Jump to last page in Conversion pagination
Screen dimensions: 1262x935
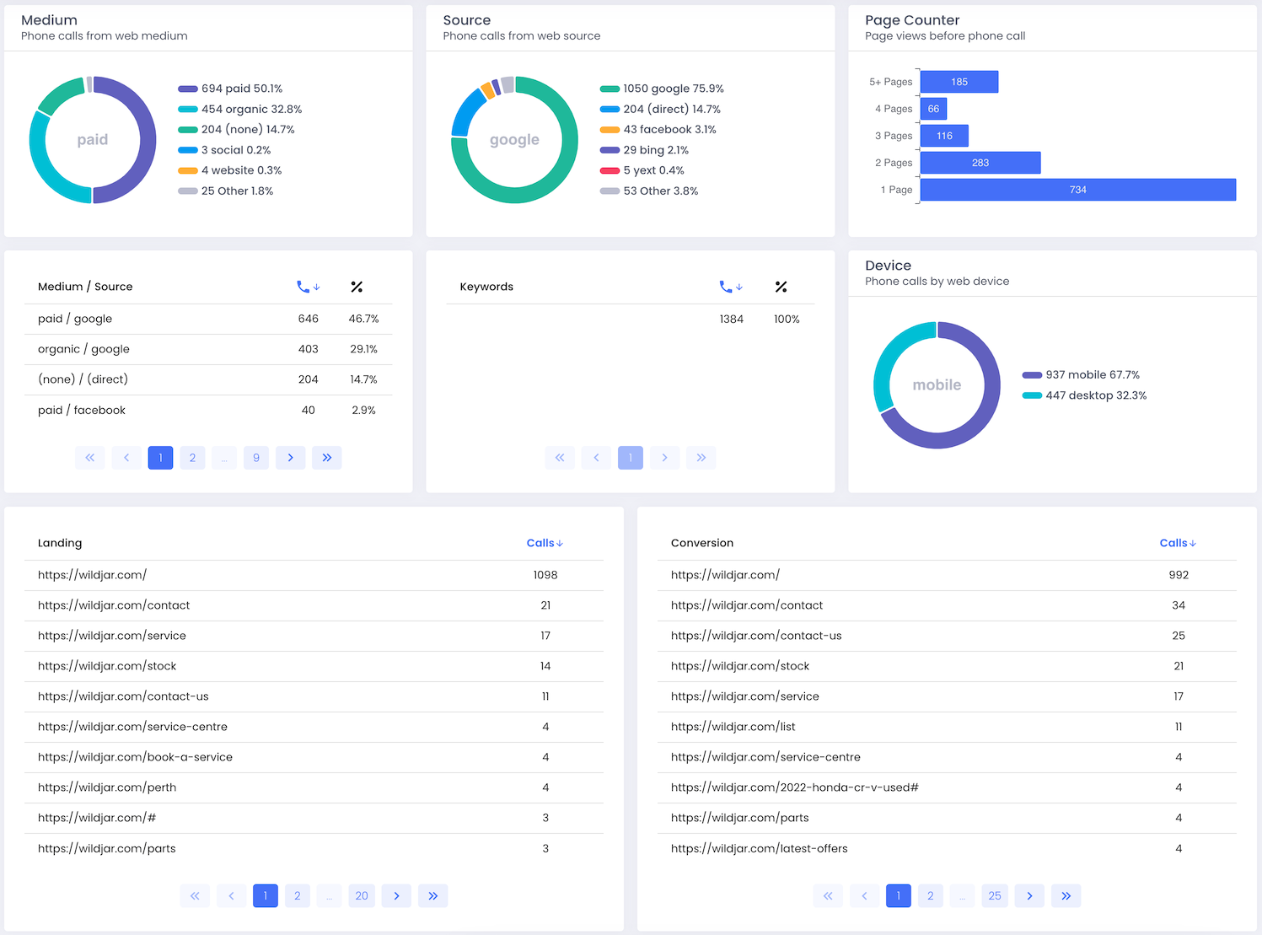1066,895
